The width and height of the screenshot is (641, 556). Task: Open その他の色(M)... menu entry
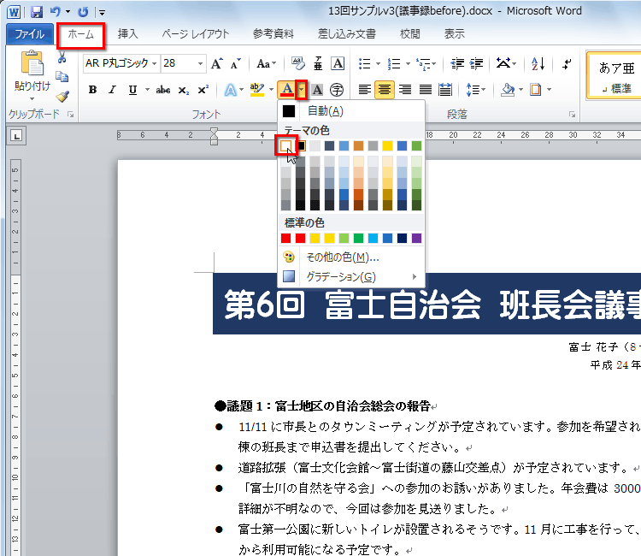(351, 257)
